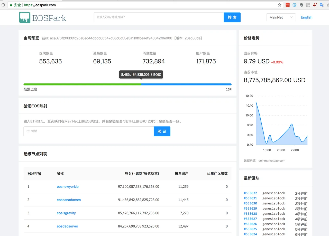Screen dimensions: 329x236
Task: Open the blue checkmark extension icon
Action: pos(295,5)
